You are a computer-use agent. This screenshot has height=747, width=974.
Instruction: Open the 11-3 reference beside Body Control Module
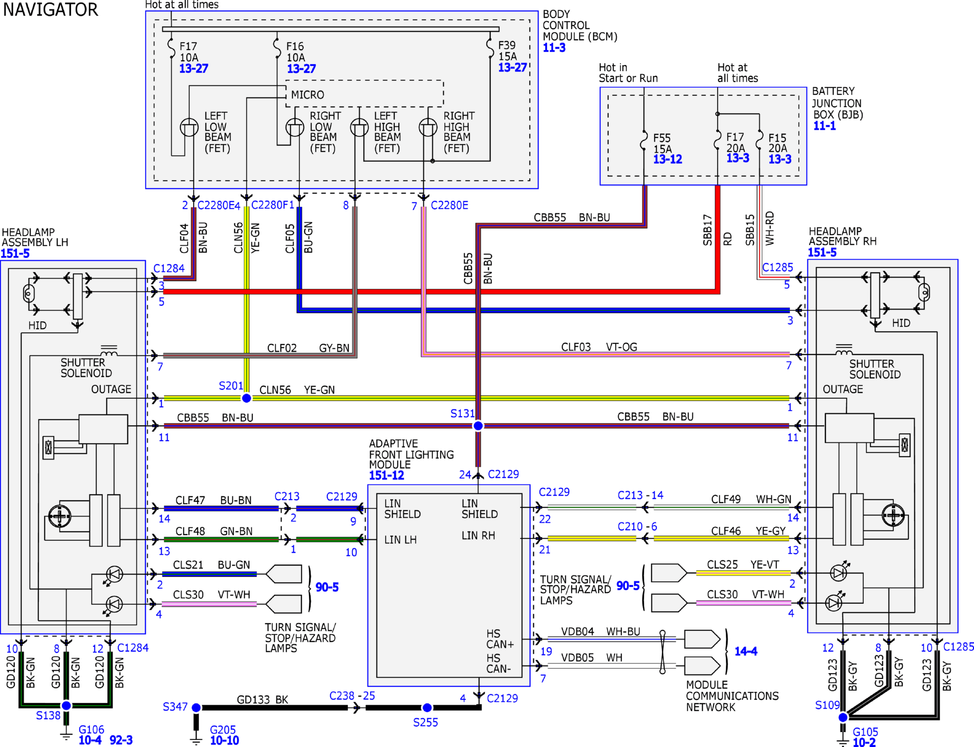(x=554, y=48)
